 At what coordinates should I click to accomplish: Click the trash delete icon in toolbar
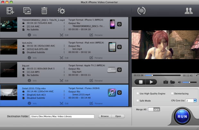tap(44, 11)
